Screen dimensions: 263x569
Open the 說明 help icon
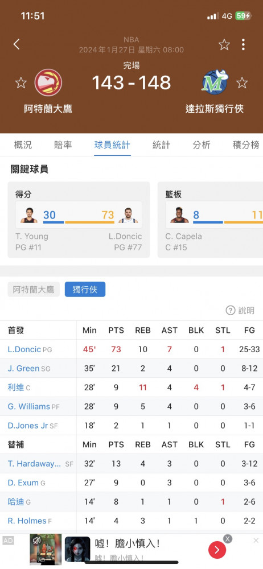(231, 310)
